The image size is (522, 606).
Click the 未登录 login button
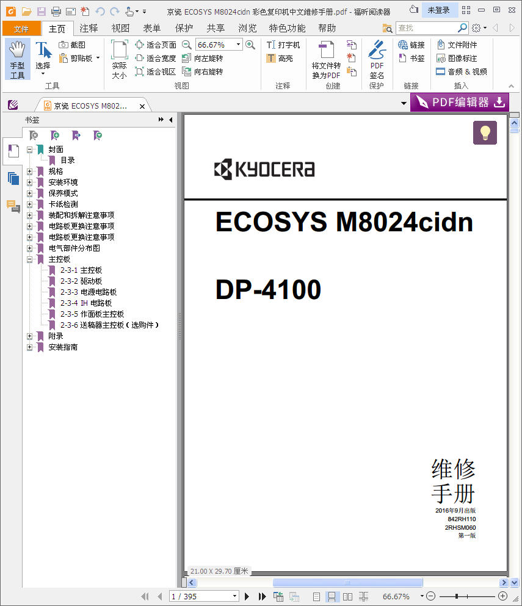click(x=438, y=10)
